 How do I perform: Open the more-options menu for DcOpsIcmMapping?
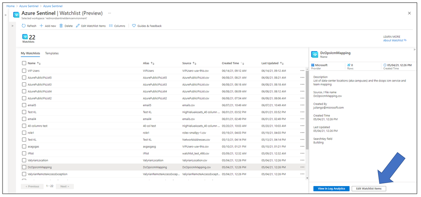[303, 167]
